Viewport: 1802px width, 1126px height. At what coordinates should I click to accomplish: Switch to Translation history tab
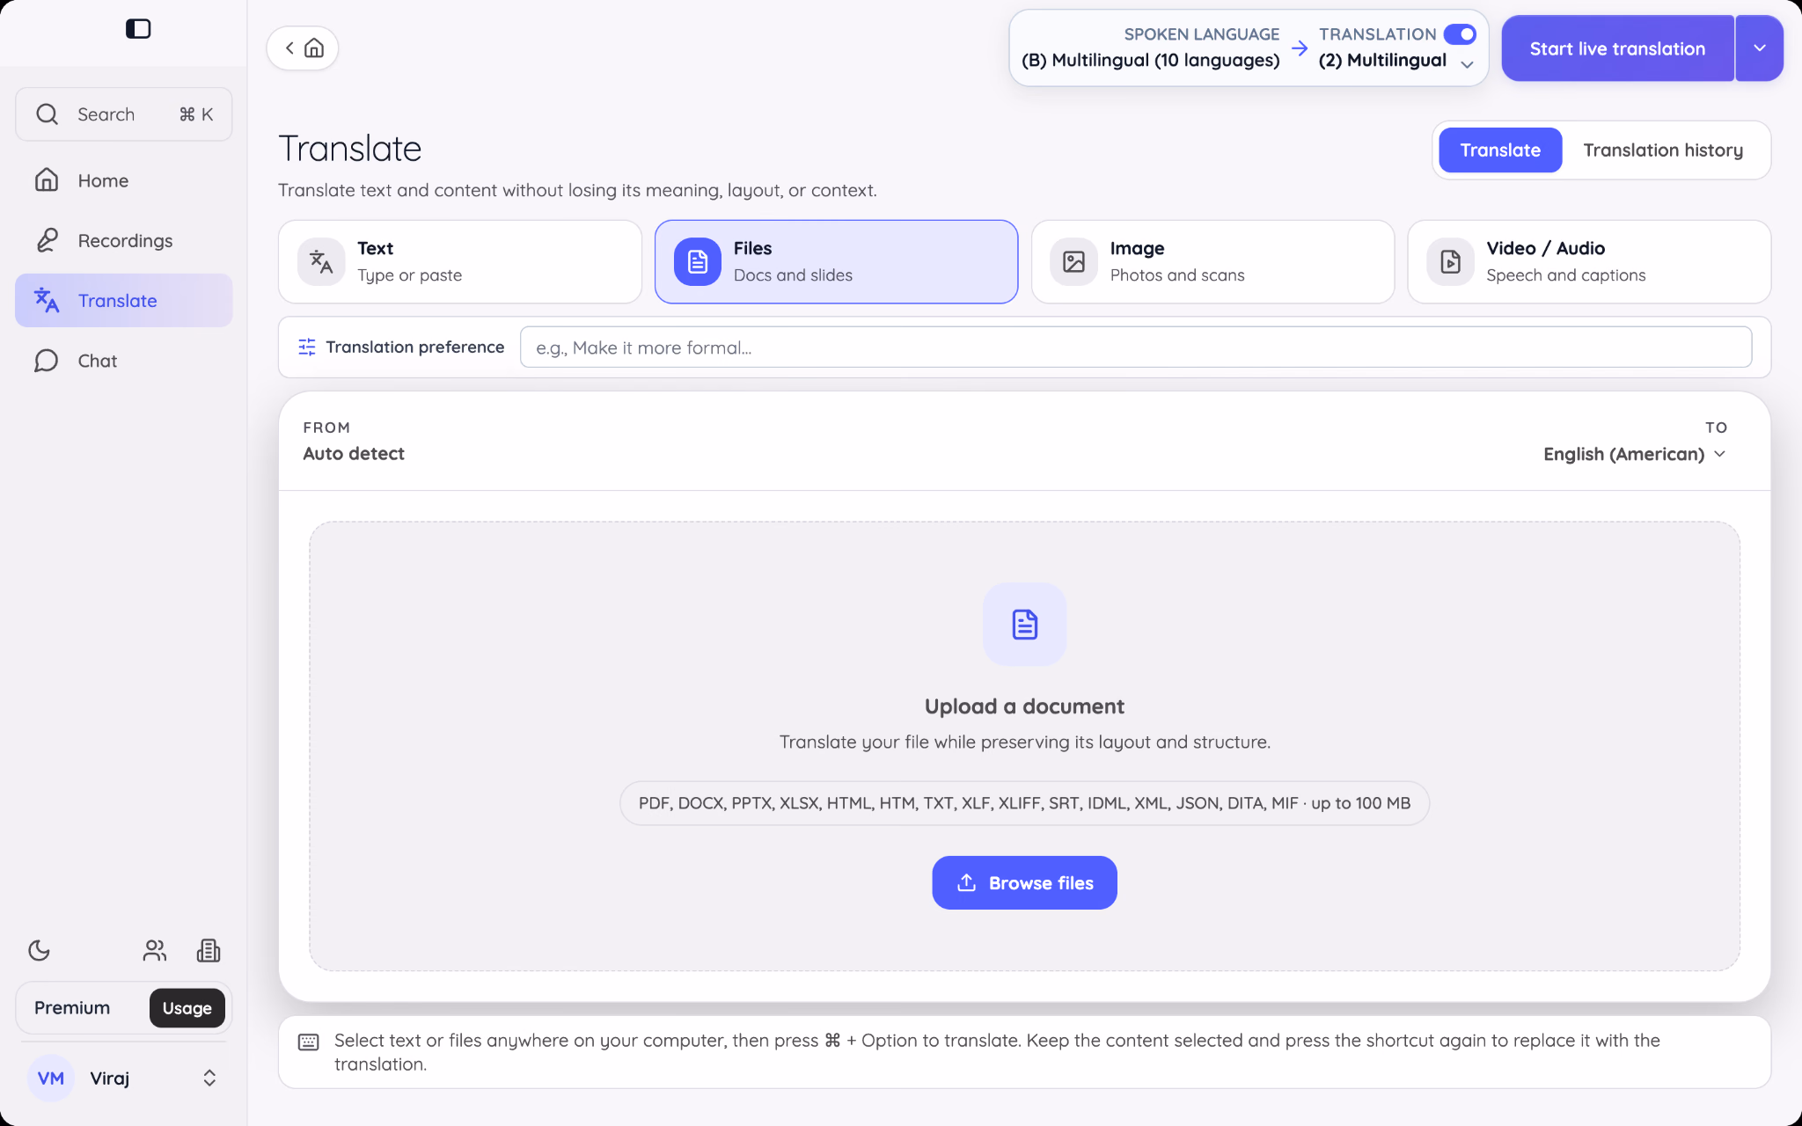(1663, 150)
